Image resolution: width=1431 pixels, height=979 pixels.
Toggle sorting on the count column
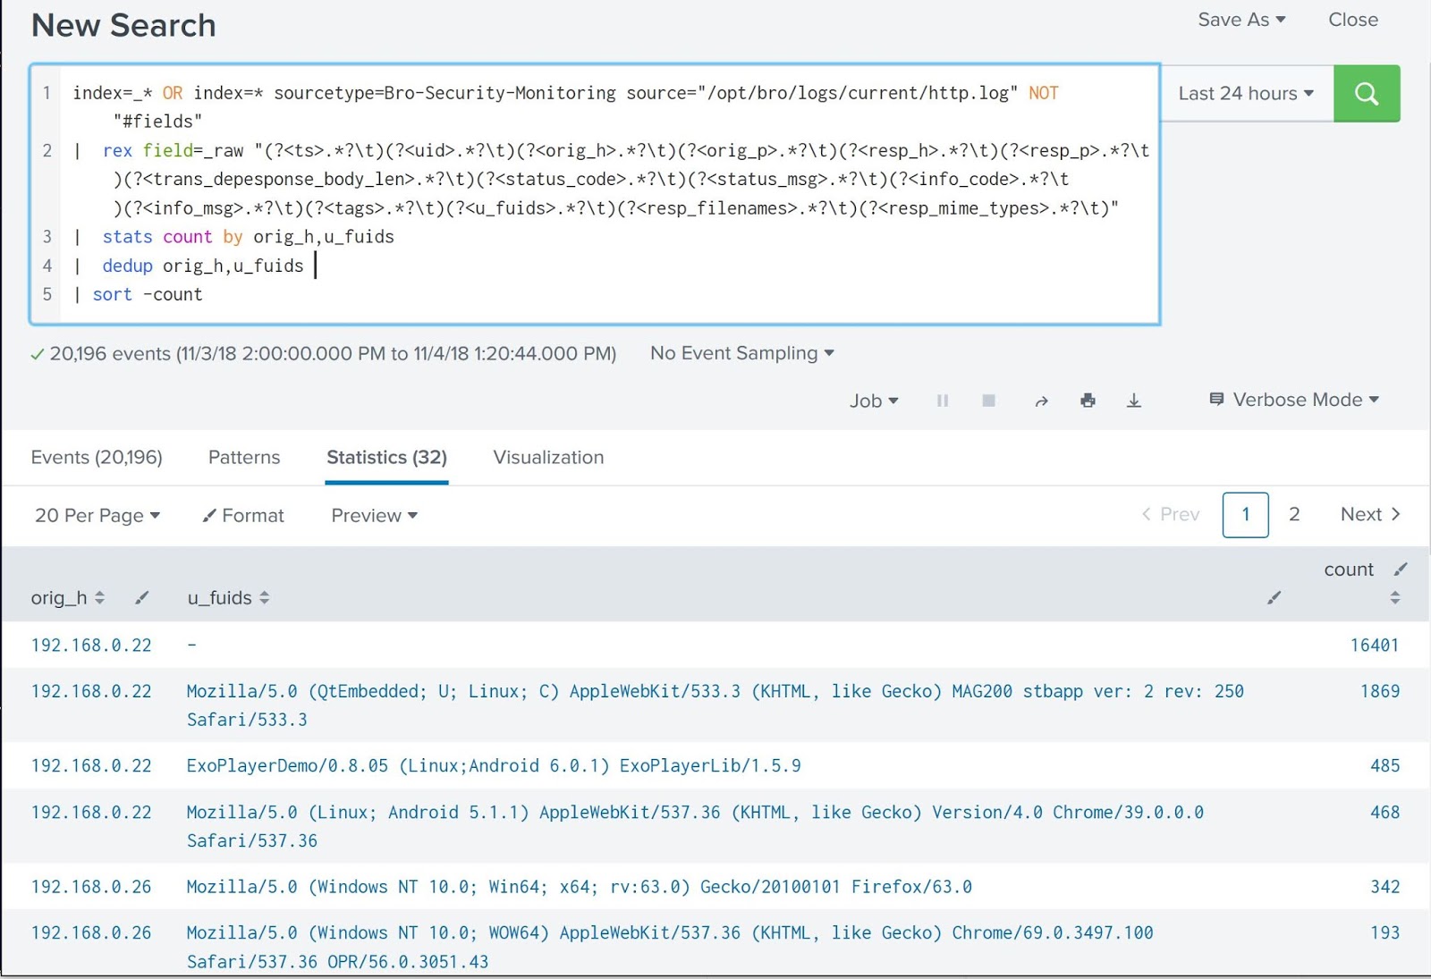(x=1395, y=597)
